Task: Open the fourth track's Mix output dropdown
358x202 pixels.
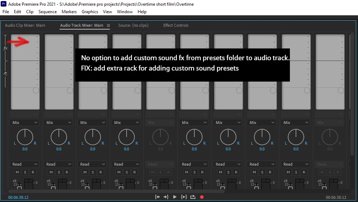Action: 126,123
